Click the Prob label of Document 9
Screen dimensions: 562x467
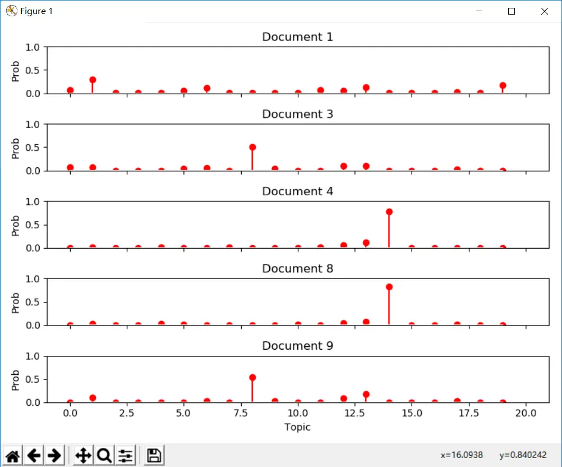pos(15,380)
